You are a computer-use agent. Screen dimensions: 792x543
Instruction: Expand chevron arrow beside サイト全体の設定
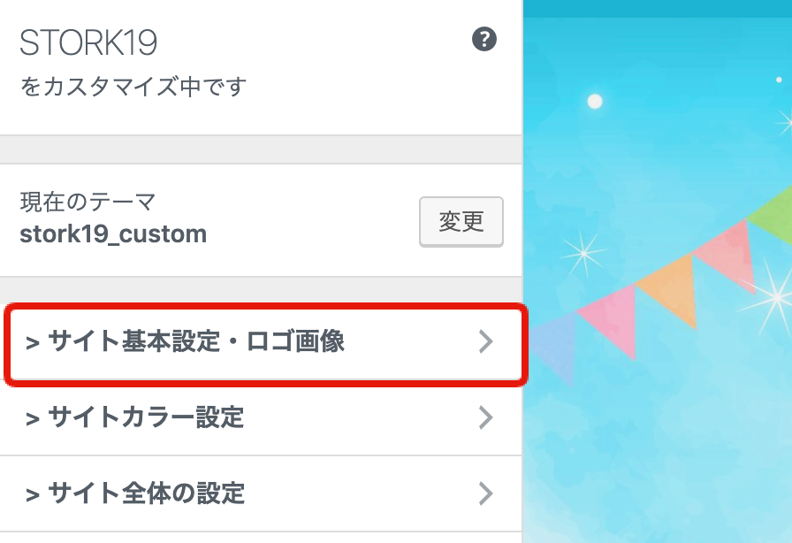(485, 493)
